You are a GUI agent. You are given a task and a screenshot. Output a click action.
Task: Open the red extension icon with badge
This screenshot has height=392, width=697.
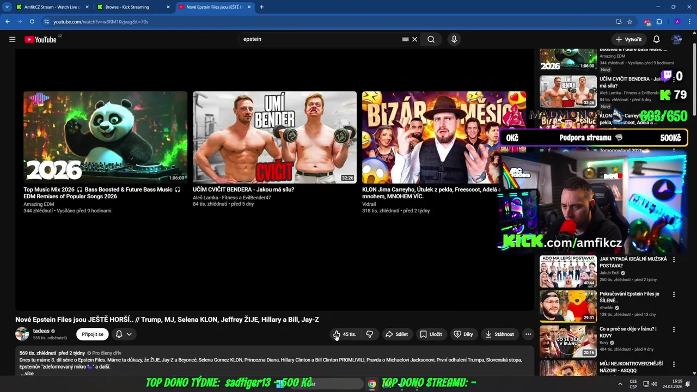[x=647, y=22]
